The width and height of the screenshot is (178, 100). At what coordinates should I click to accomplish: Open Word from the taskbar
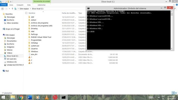30,97
